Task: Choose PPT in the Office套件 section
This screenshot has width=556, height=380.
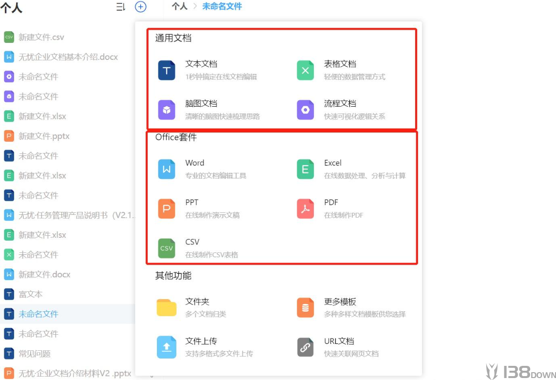Action: (x=192, y=202)
